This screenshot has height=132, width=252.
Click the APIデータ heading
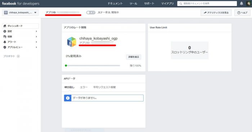pyautogui.click(x=69, y=79)
